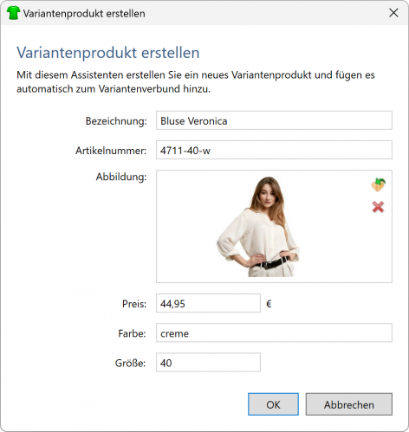Viewport: 409px width, 432px height.
Task: Confirm with the OK button
Action: point(273,404)
